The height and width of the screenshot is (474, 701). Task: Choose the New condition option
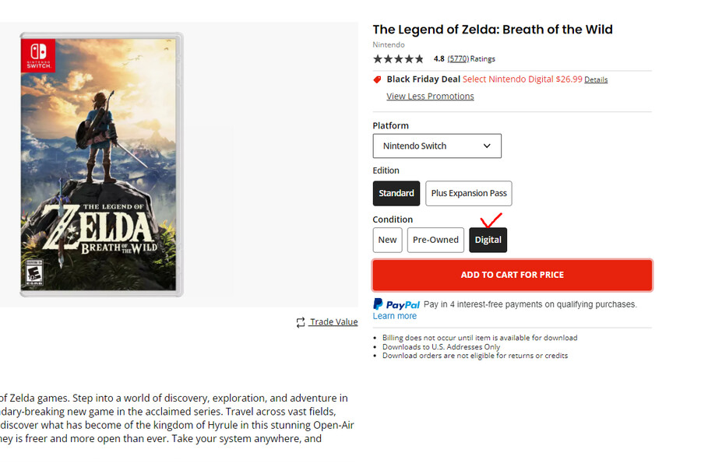click(388, 240)
